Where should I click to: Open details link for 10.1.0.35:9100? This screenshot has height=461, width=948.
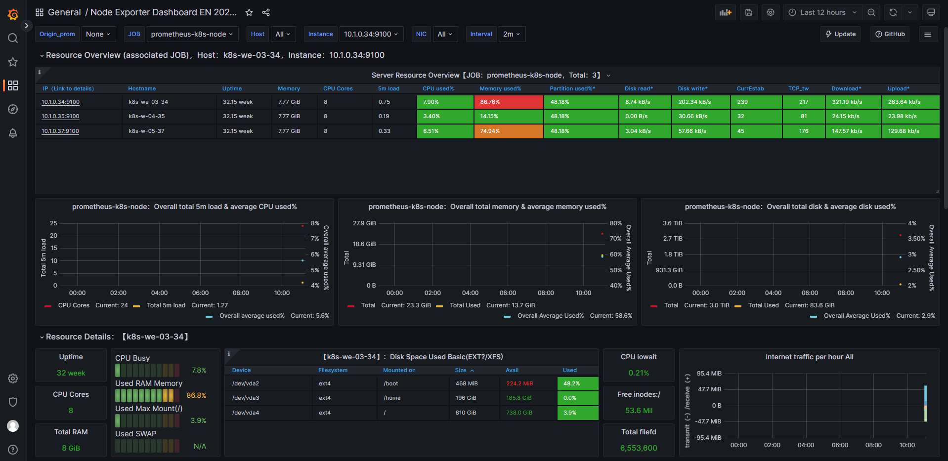(60, 116)
